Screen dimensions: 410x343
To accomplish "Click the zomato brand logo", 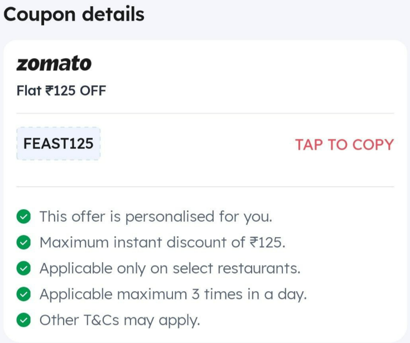I will (54, 64).
